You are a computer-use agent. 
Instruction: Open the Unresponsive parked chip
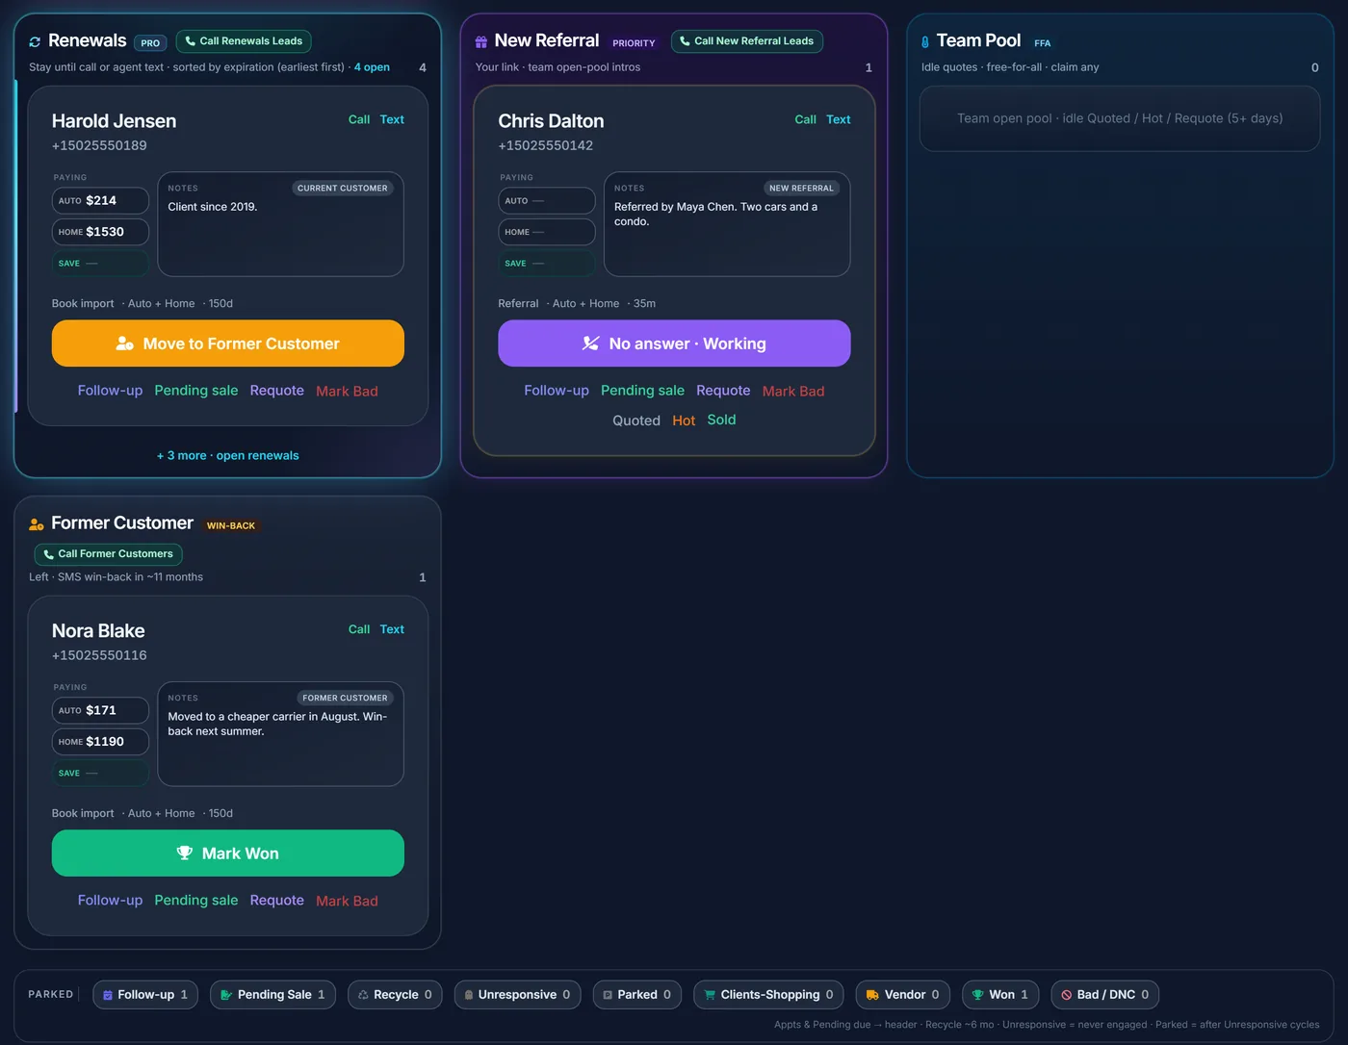pos(517,995)
